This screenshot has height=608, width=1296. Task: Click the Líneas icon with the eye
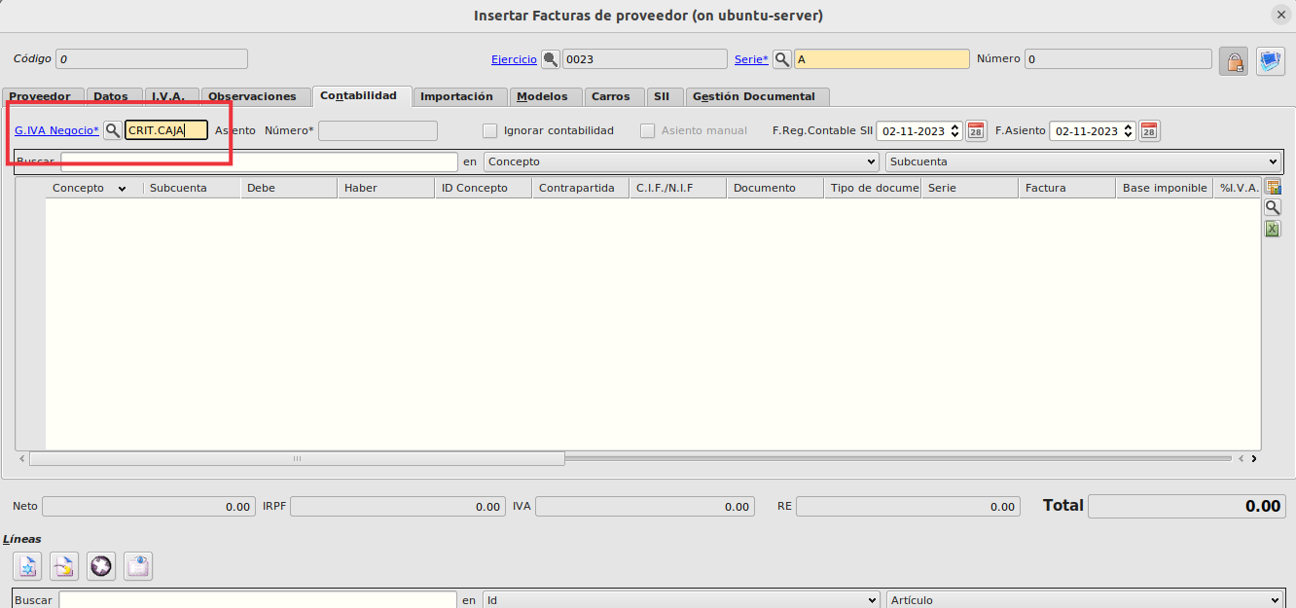138,566
